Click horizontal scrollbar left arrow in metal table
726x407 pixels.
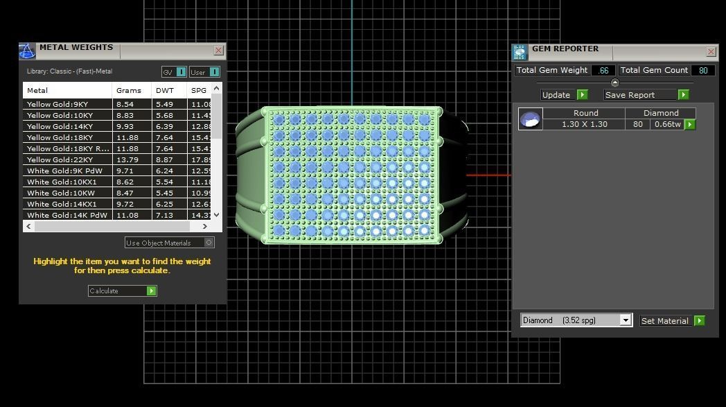(28, 226)
